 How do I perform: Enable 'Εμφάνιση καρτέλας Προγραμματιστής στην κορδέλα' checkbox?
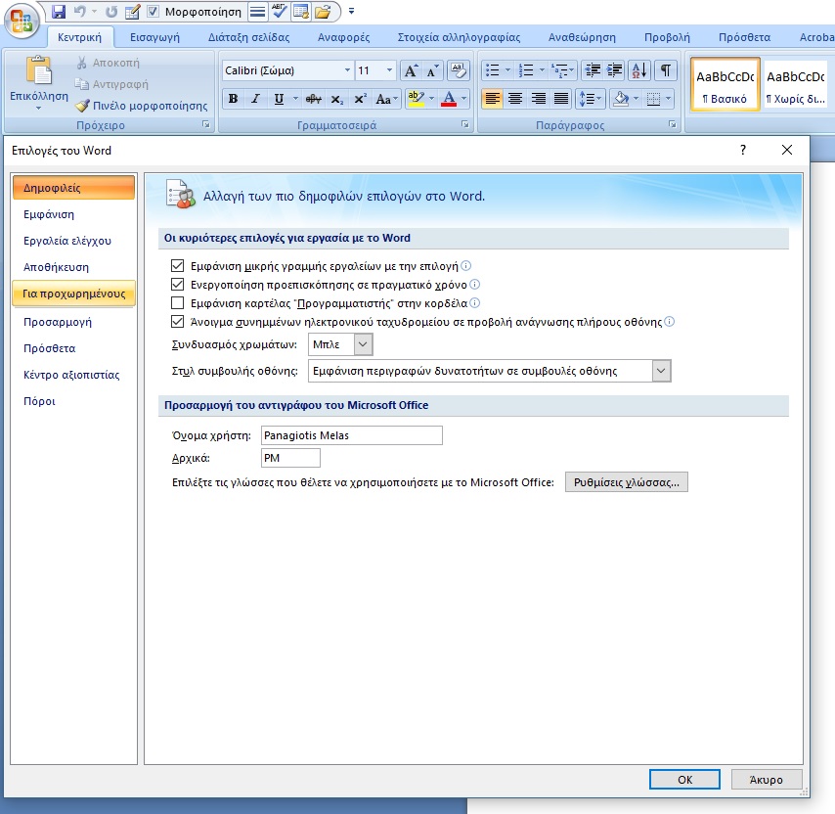click(177, 303)
